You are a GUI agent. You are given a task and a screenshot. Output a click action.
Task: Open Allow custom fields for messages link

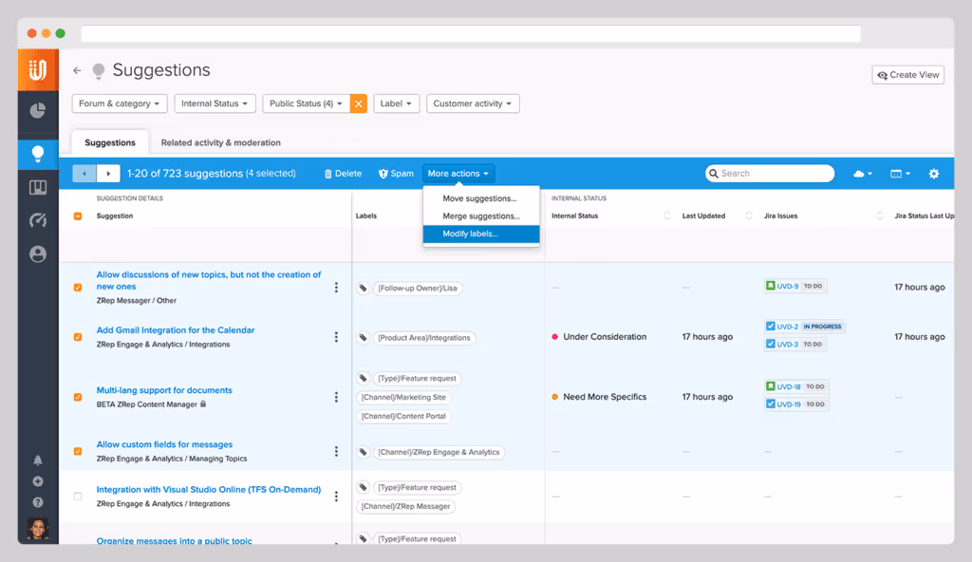click(164, 444)
